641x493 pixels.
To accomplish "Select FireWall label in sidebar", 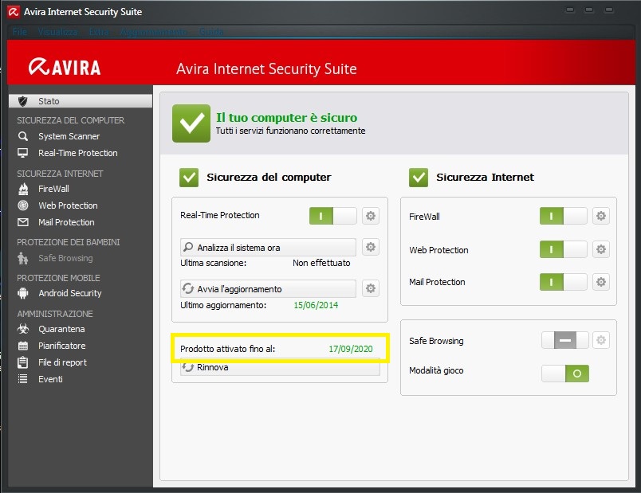I will tap(53, 189).
